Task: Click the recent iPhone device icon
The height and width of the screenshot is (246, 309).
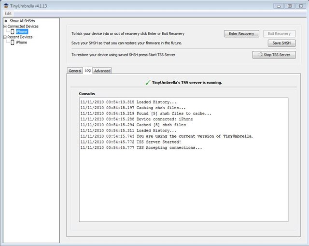Action: pos(13,43)
